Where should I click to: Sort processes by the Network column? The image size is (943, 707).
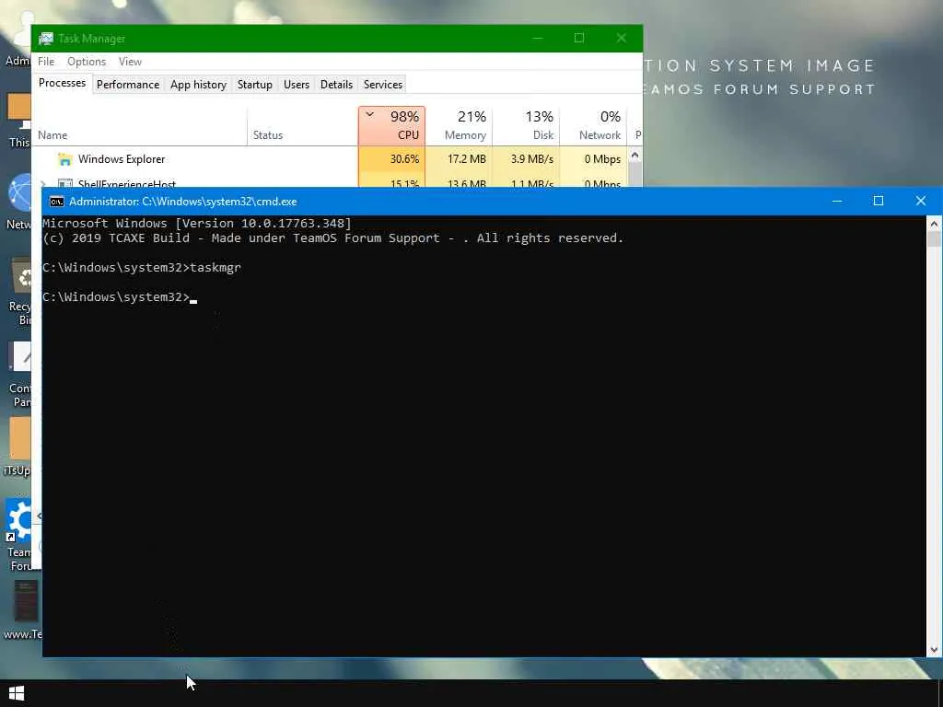click(x=594, y=125)
